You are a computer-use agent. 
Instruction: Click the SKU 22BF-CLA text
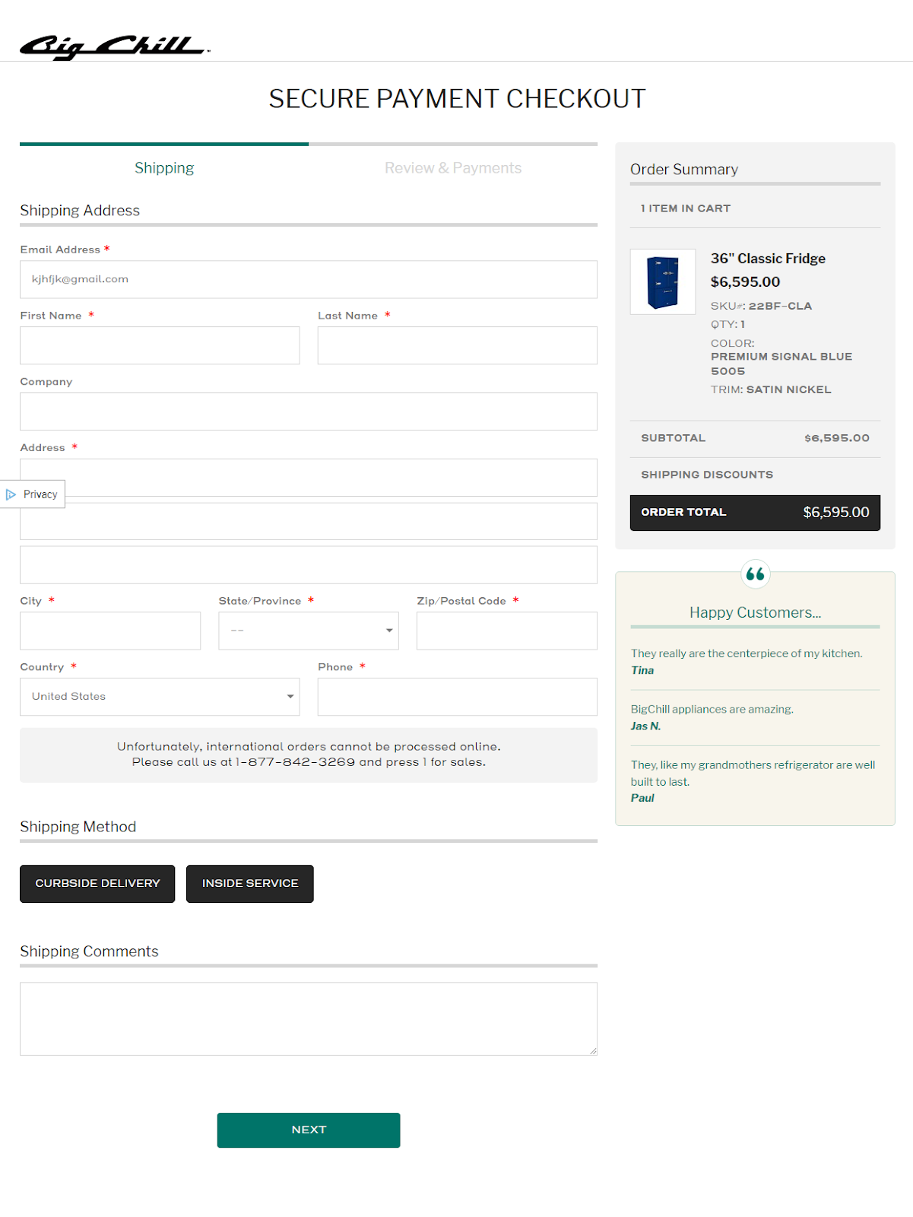point(761,306)
